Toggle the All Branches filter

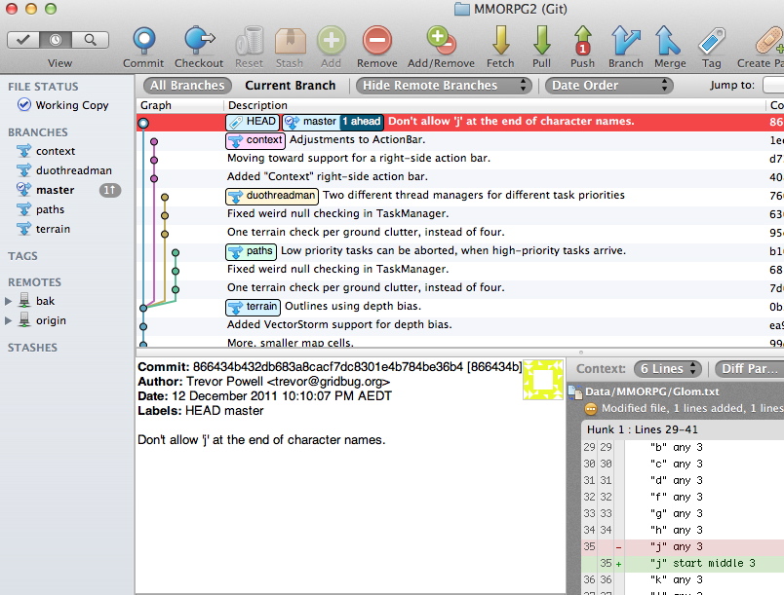(x=187, y=86)
